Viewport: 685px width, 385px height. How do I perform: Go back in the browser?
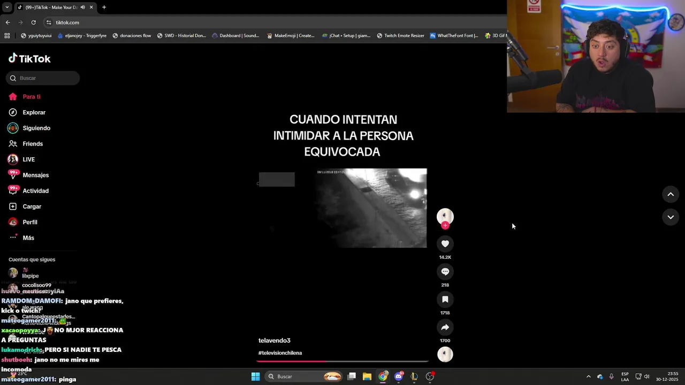7,22
